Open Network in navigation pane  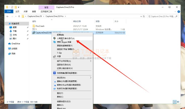(x=12, y=54)
